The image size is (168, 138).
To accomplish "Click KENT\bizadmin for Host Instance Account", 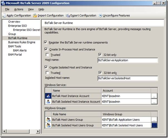I will (126, 96).
